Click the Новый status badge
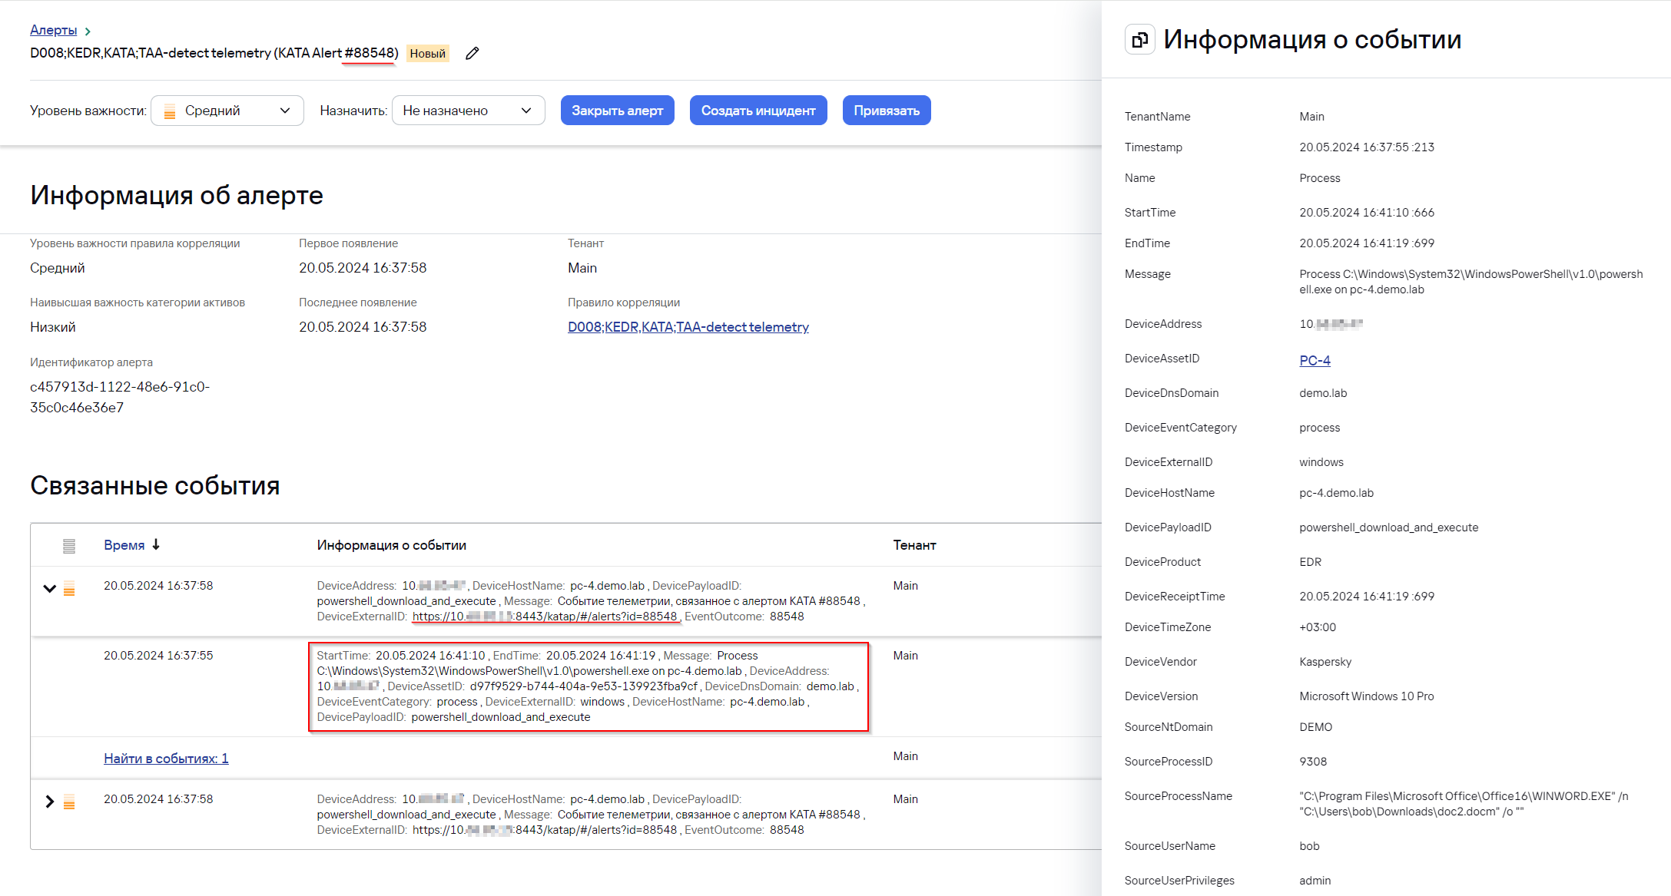This screenshot has width=1671, height=896. point(428,54)
